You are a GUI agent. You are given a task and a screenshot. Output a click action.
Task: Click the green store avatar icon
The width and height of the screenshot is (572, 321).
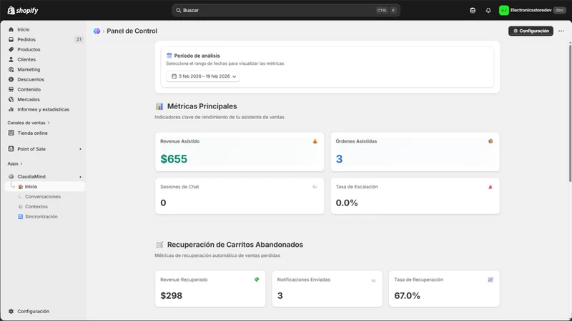pyautogui.click(x=504, y=10)
